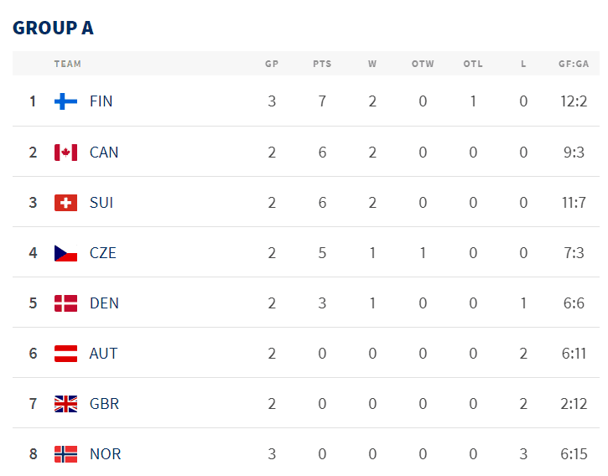Screen dimensions: 608x476
Task: Select the SUI team name
Action: click(x=101, y=202)
